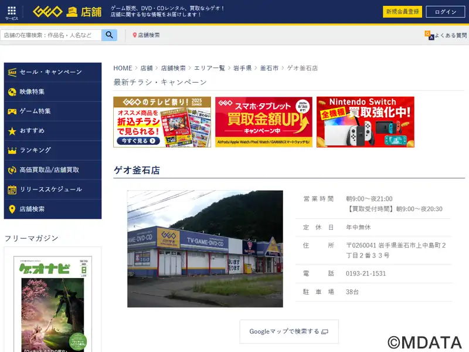Image resolution: width=469 pixels, height=352 pixels.
Task: Click the calendar icon for リリーススケジュール
Action: [x=12, y=189]
